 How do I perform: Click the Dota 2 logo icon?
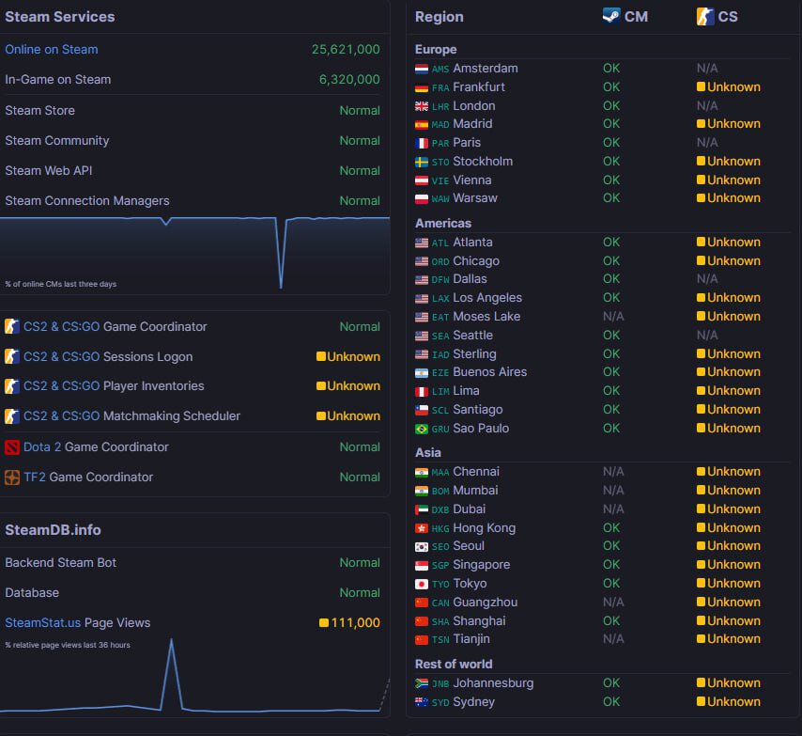tap(12, 447)
